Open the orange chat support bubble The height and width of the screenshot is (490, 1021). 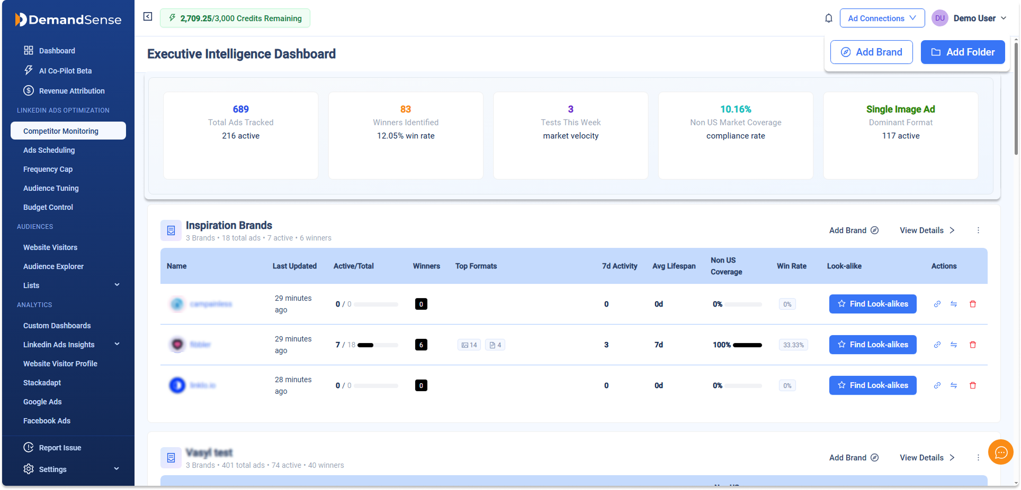pyautogui.click(x=1000, y=452)
